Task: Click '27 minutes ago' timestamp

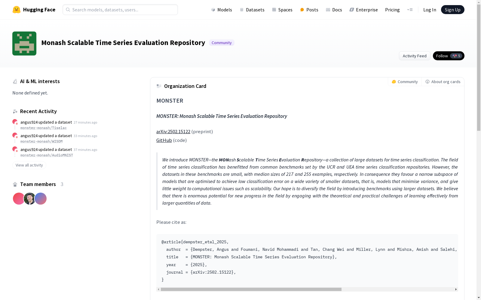Action: click(x=85, y=122)
